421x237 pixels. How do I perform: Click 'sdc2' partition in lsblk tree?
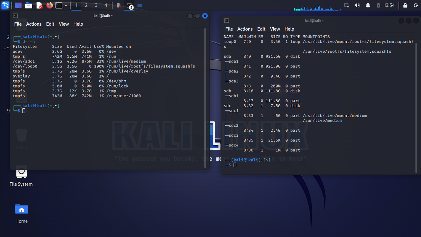coord(234,125)
